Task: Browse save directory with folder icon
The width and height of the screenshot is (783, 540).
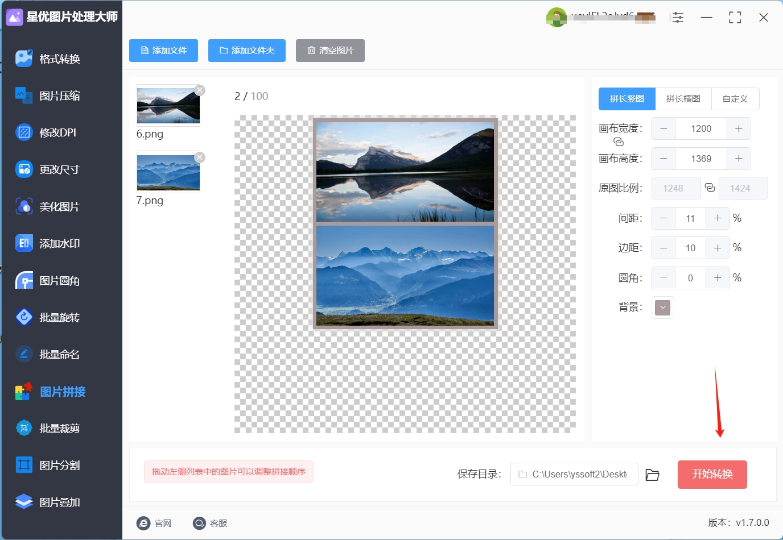Action: click(x=652, y=475)
